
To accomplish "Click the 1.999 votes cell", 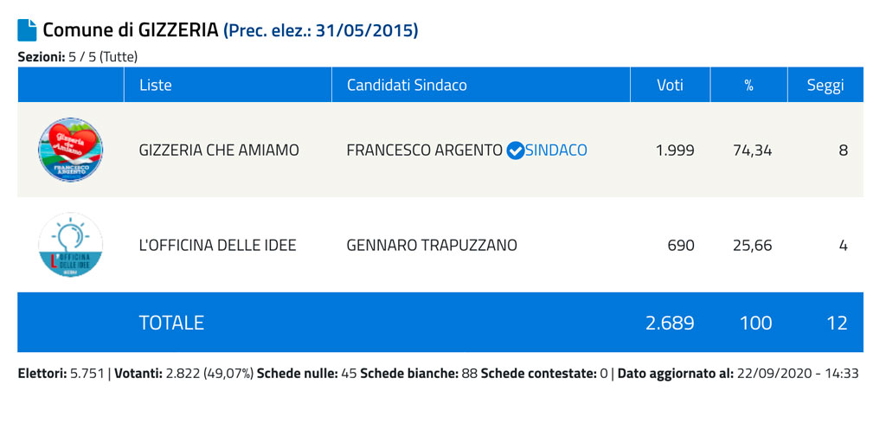I will pos(675,151).
